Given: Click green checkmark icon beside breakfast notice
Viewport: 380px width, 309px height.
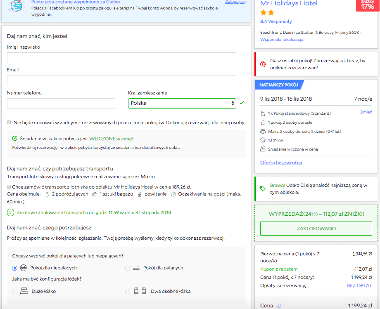Looking at the screenshot, I should (x=15, y=139).
